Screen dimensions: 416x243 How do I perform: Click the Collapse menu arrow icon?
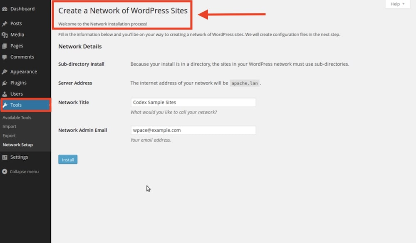5,172
